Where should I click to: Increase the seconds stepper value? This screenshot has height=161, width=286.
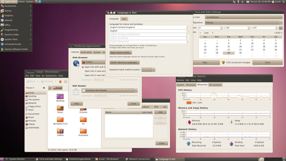[x=276, y=27]
